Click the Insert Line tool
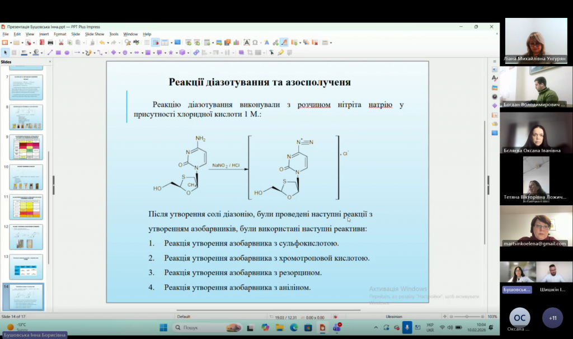573x339 pixels. 50,53
